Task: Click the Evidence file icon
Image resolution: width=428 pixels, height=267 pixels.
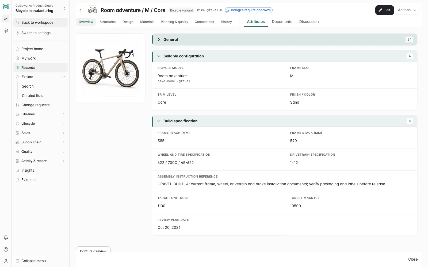Action: point(17,180)
